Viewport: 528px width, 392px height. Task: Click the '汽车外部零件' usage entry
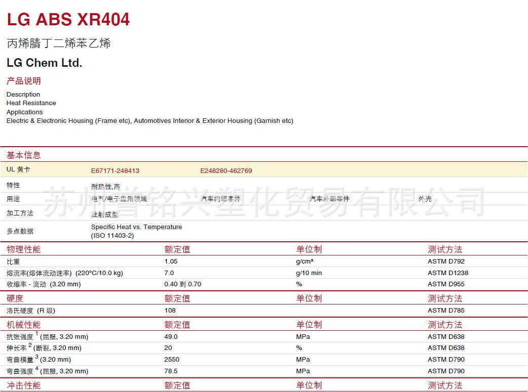pos(330,199)
